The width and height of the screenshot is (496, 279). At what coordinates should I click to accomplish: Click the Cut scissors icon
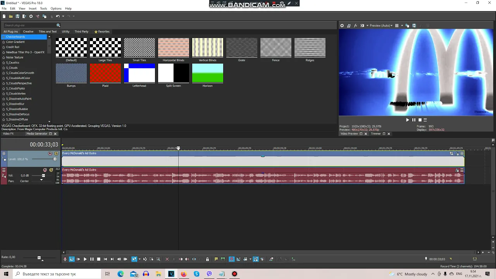(x=38, y=16)
